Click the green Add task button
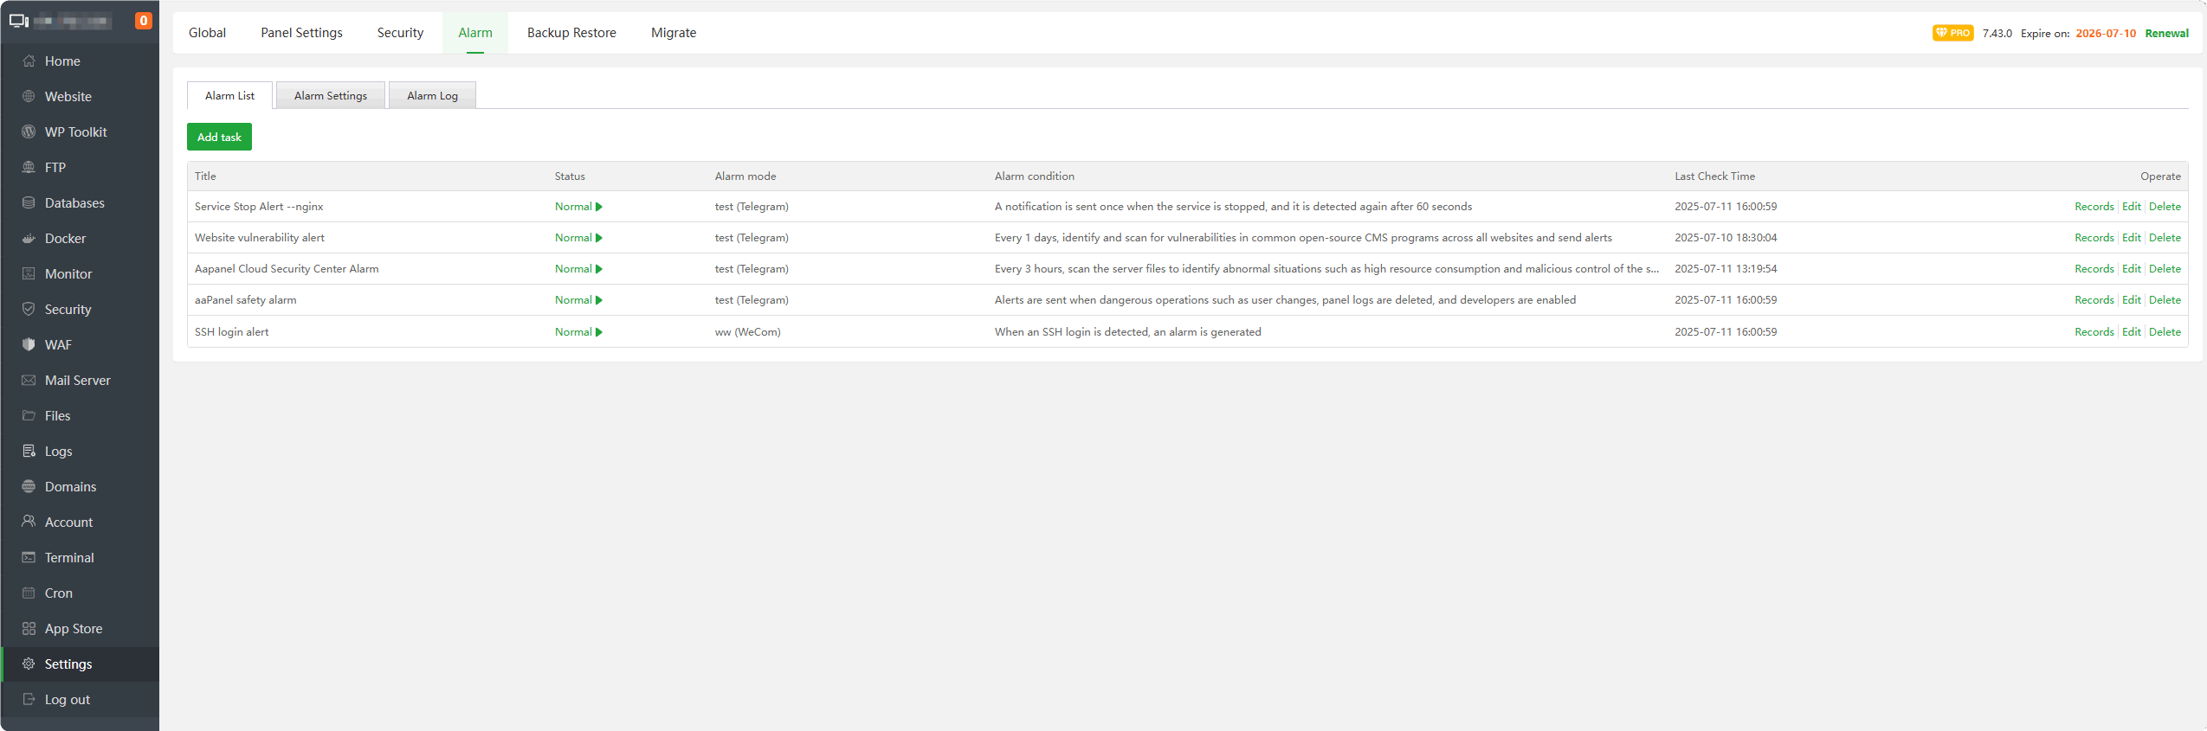 tap(219, 138)
